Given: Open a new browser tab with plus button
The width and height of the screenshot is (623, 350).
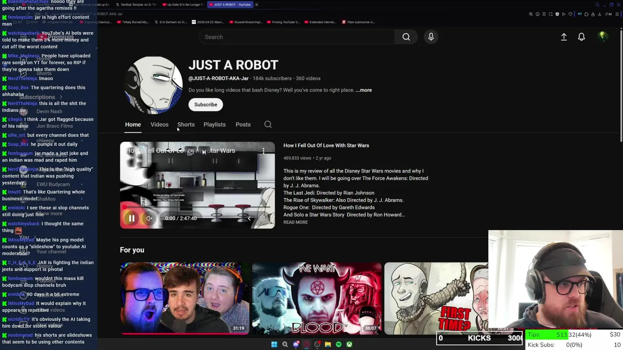Looking at the screenshot, I should [x=257, y=4].
